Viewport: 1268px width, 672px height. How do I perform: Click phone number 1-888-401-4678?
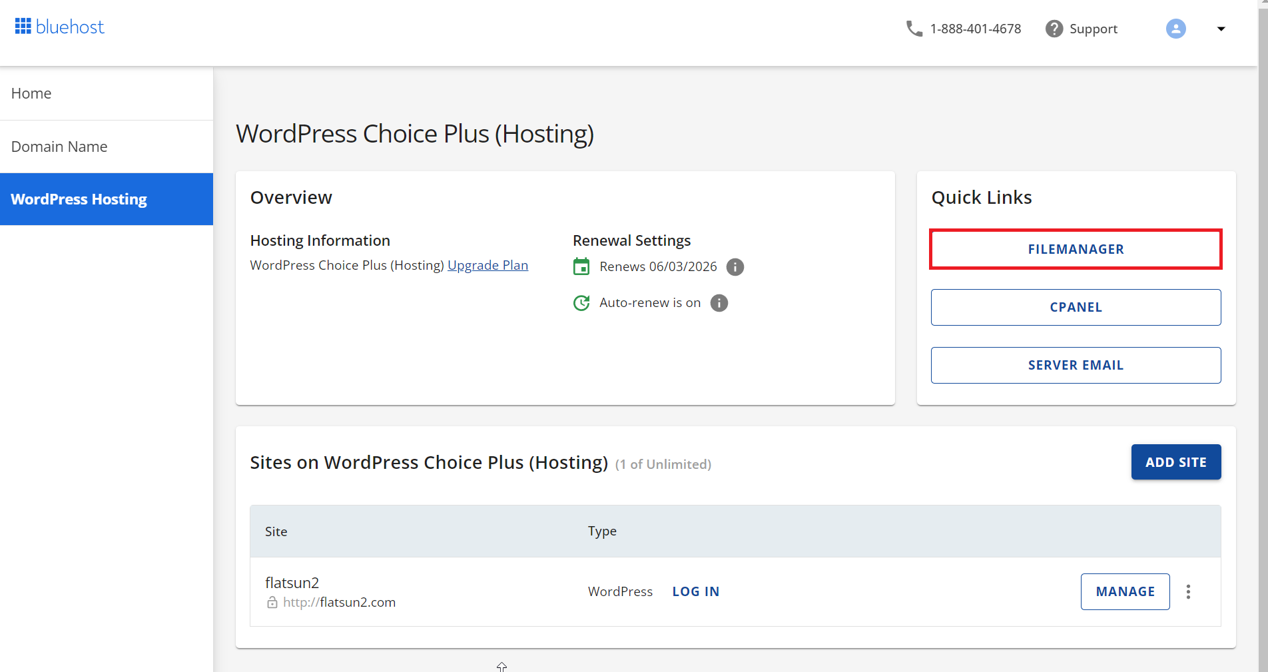coord(976,29)
